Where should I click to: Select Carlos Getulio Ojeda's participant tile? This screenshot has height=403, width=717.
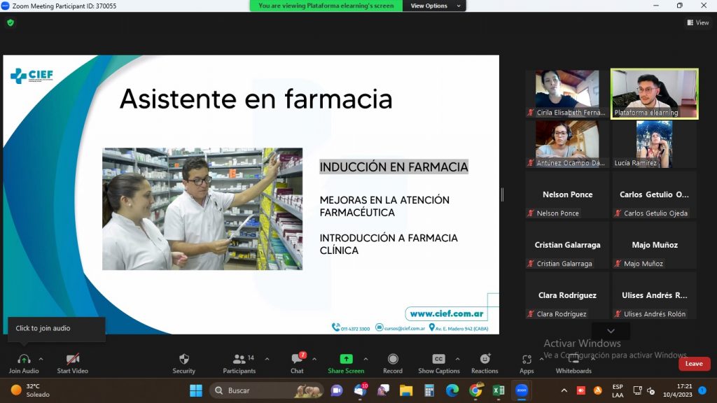tap(655, 195)
